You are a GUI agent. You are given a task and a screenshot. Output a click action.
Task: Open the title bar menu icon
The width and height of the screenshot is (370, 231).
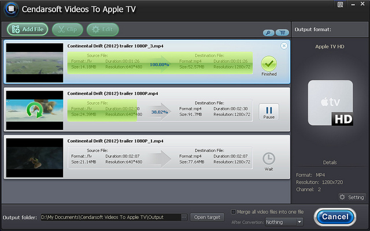click(x=341, y=5)
